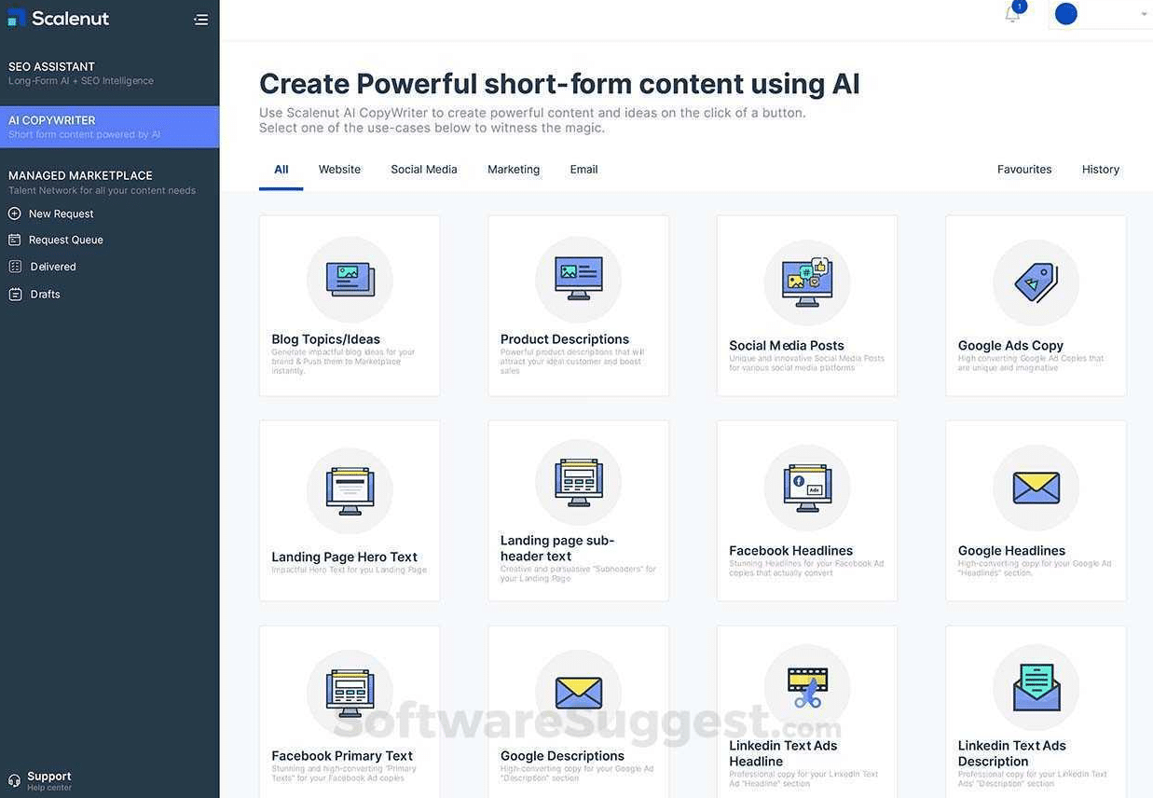Open the Drafts link

45,295
